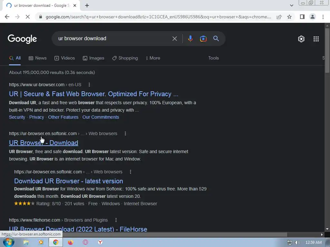Click the 12:59 AM taskbar clock

click(x=313, y=242)
